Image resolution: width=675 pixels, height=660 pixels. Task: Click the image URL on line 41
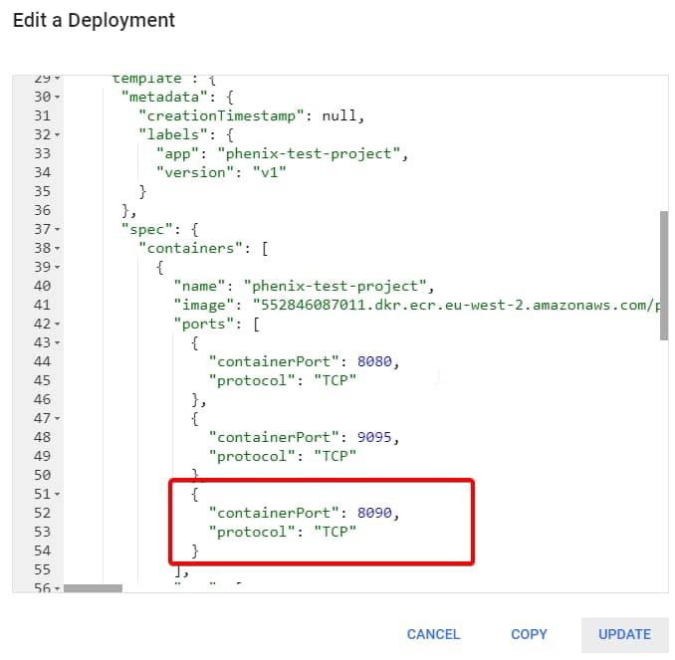coord(456,306)
